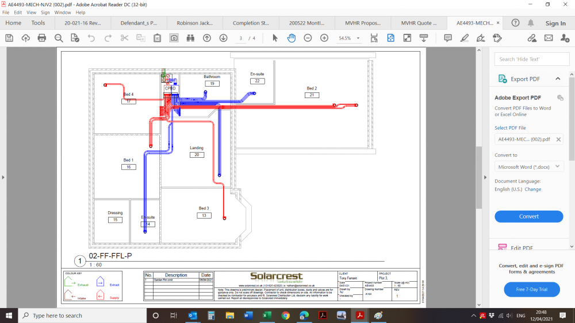
Task: Click the share with others person icon
Action: [565, 38]
